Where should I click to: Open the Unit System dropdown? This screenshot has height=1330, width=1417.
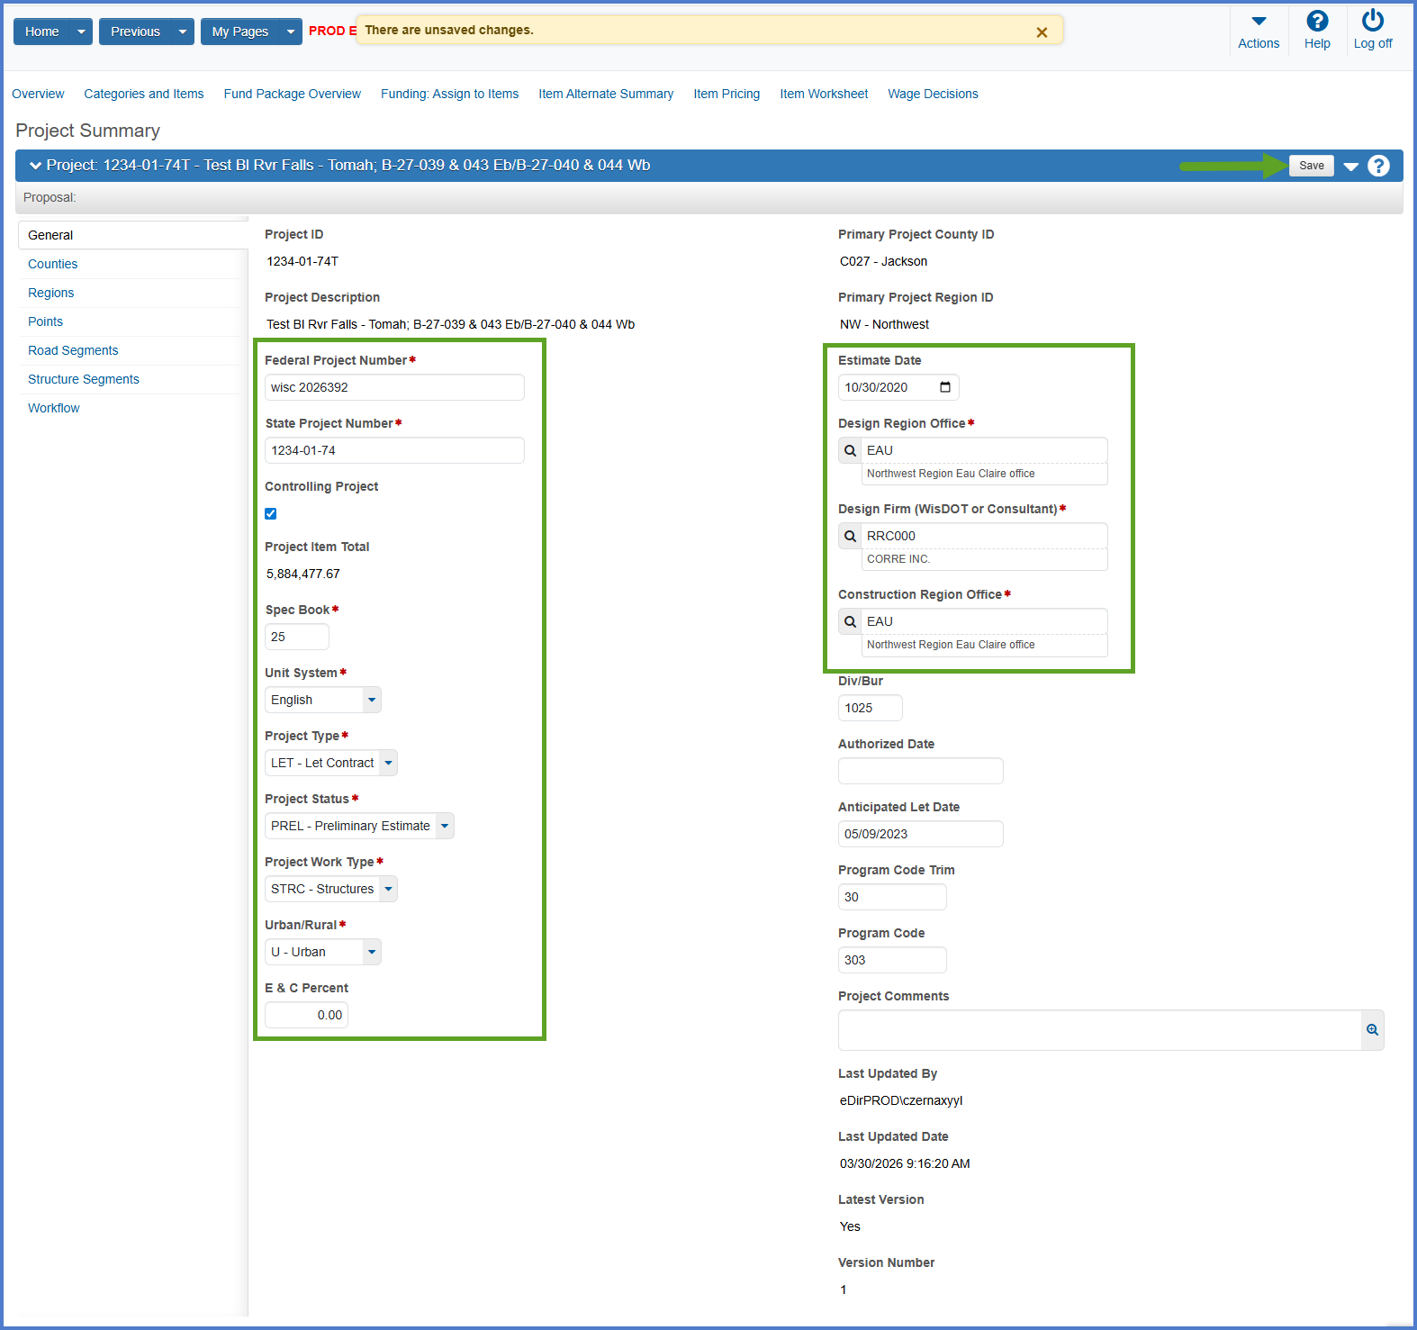tap(372, 700)
